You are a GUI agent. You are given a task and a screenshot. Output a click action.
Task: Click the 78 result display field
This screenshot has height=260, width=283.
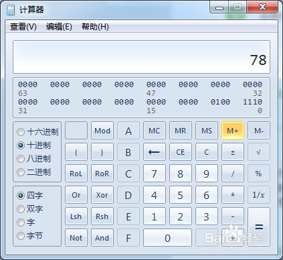pyautogui.click(x=141, y=57)
